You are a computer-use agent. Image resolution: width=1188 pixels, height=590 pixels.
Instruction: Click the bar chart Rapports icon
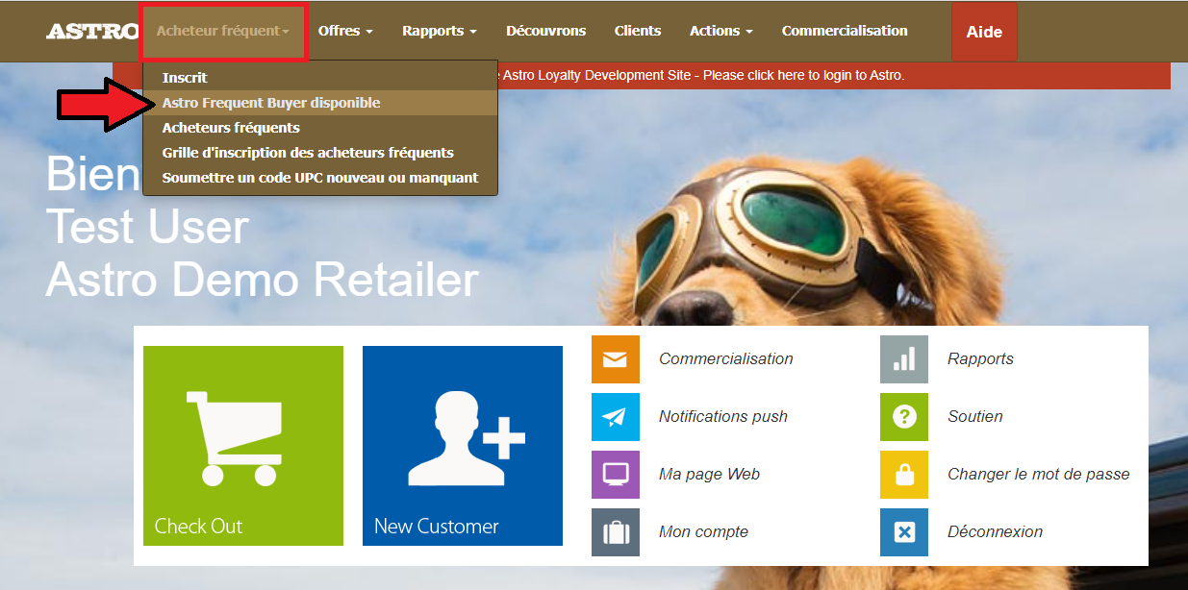click(903, 359)
